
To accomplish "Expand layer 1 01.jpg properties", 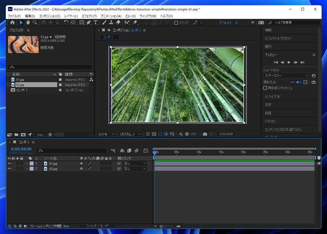I will coord(27,164).
